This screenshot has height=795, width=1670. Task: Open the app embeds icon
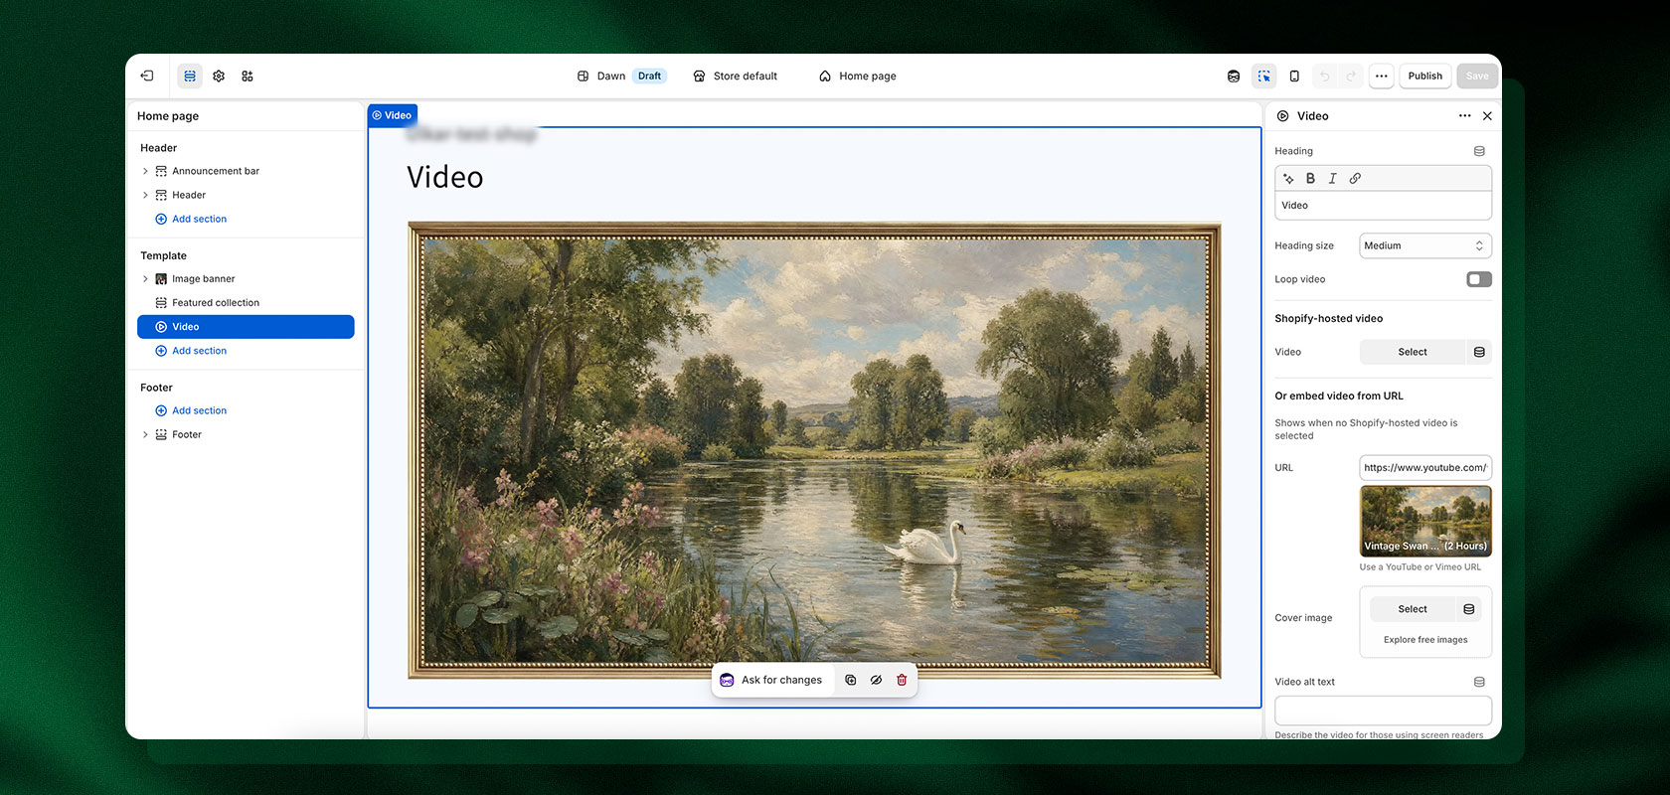click(x=248, y=76)
